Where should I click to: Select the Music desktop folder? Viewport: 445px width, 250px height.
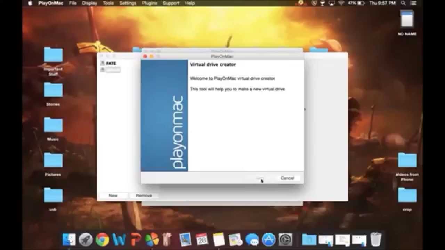pyautogui.click(x=53, y=129)
